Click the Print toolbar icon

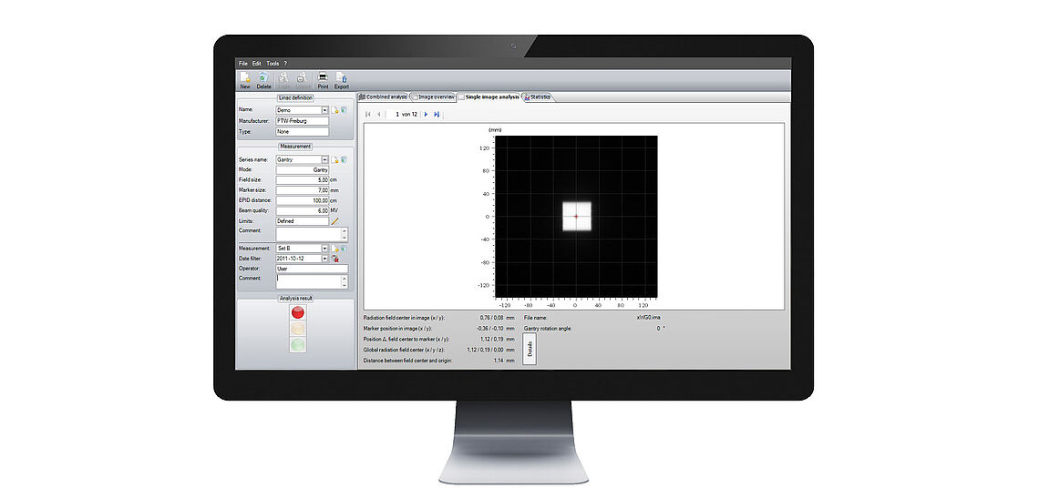pyautogui.click(x=323, y=78)
